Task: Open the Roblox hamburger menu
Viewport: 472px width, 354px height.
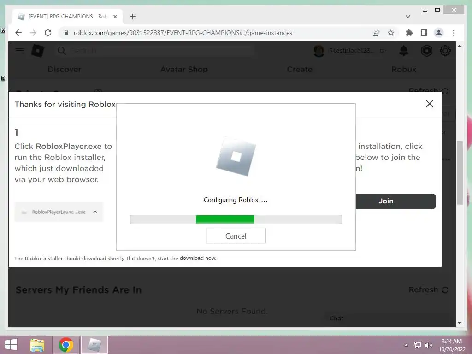Action: click(x=20, y=51)
